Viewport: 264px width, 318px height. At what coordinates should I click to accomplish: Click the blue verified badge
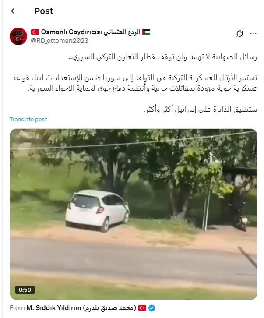coord(151,308)
